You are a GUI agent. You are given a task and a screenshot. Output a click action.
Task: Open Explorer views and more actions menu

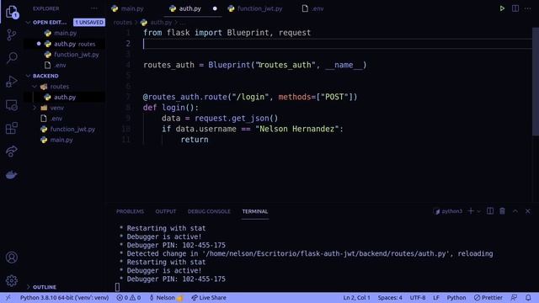click(93, 8)
